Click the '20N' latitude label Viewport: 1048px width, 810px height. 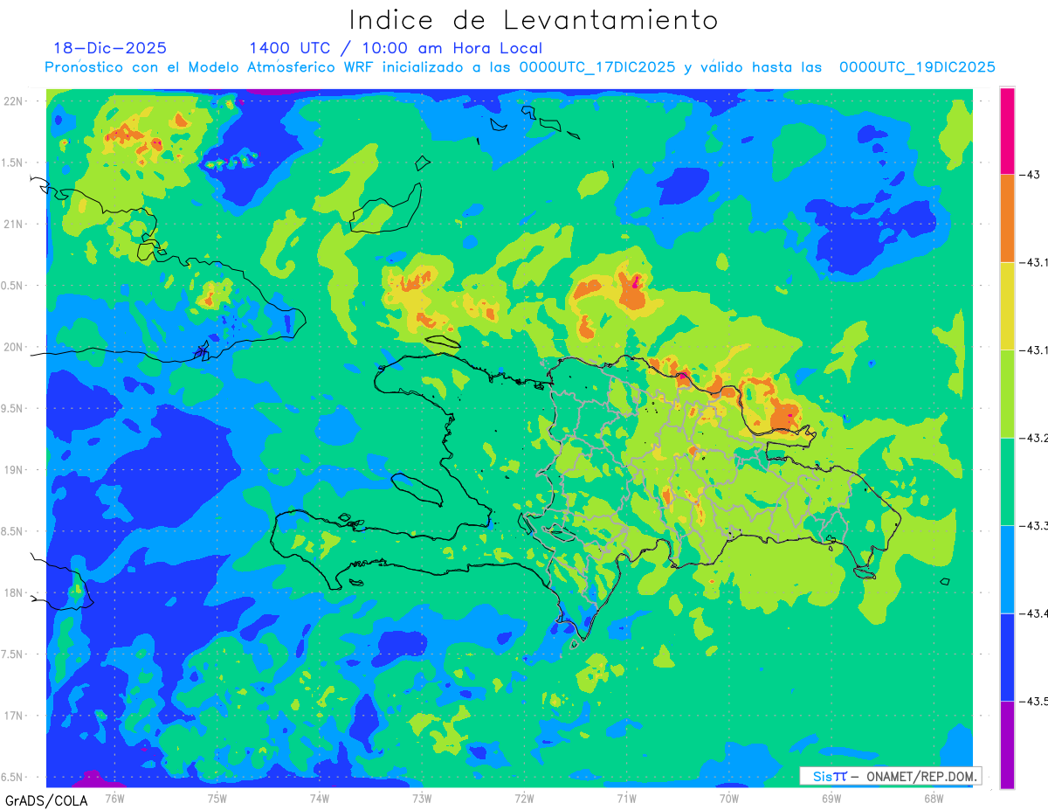(x=13, y=347)
